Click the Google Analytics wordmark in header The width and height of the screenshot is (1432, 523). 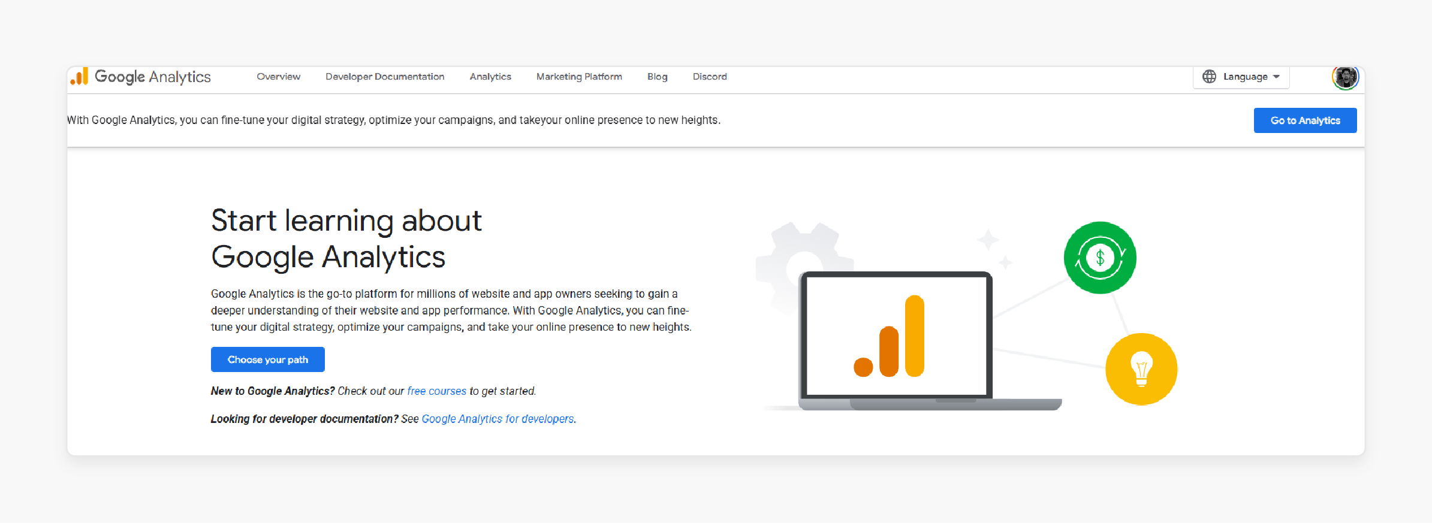click(x=153, y=77)
